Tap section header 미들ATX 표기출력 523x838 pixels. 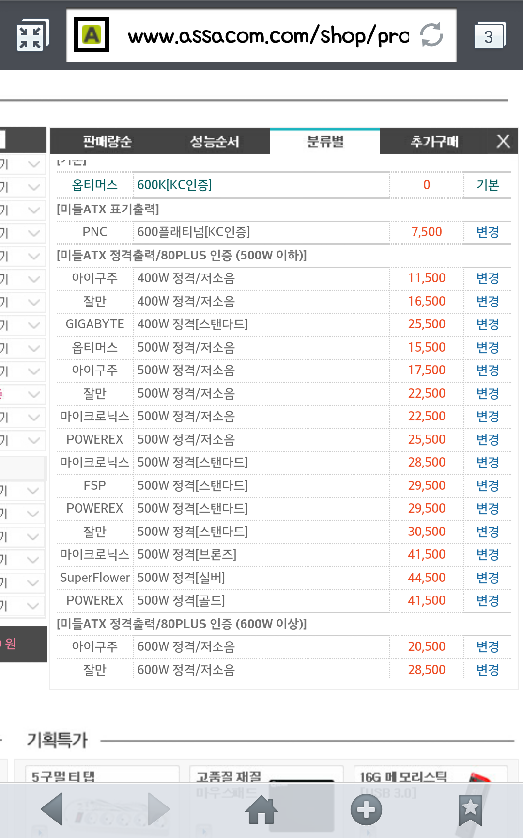tap(108, 209)
